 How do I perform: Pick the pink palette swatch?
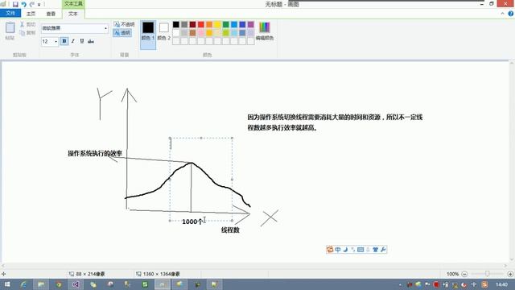[x=201, y=32]
